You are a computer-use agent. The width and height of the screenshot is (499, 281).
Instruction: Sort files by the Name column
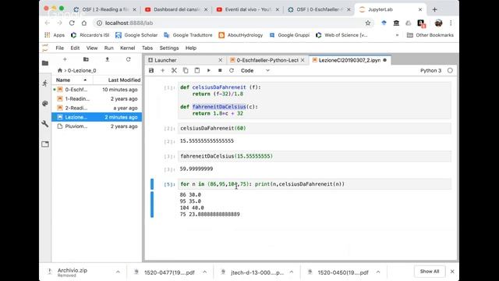point(73,80)
